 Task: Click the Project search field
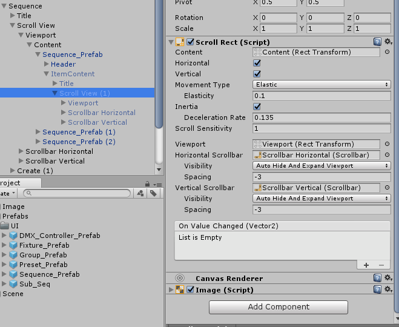(77, 193)
